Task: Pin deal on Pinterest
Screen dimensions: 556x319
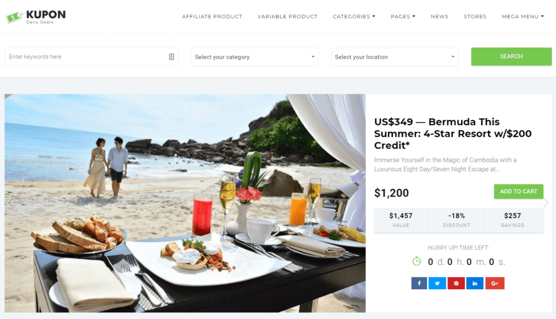Action: click(x=456, y=283)
